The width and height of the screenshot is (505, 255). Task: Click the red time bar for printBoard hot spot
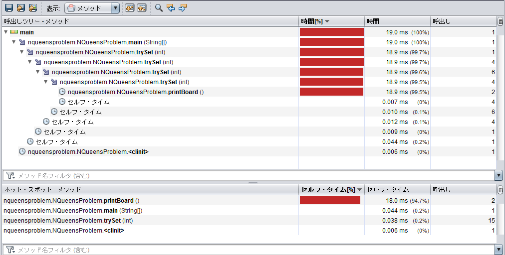(330, 200)
